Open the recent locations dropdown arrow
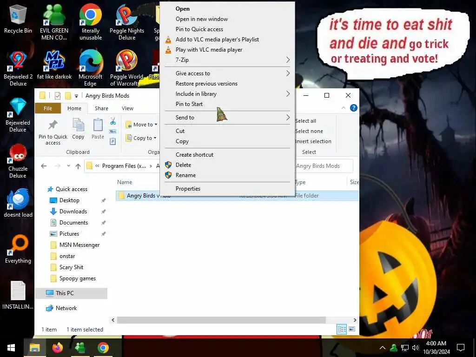Screen dimensions: 476x357 pos(69,166)
